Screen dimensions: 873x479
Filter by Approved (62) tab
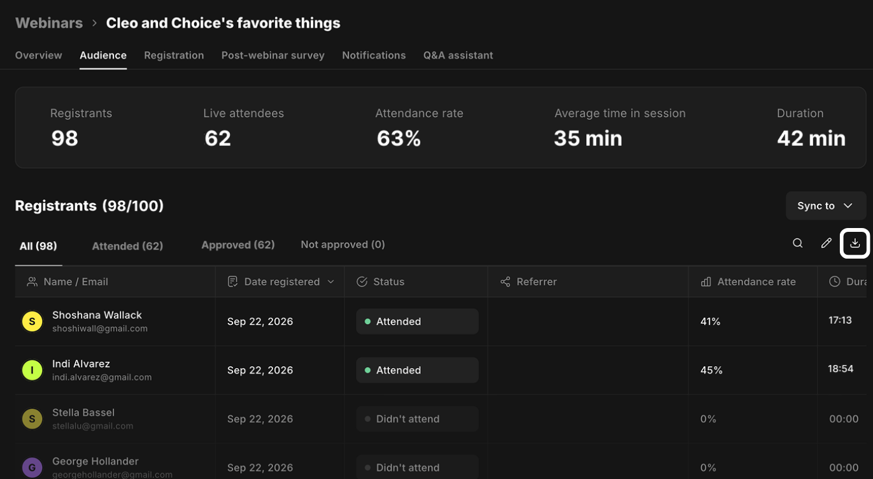click(x=238, y=245)
